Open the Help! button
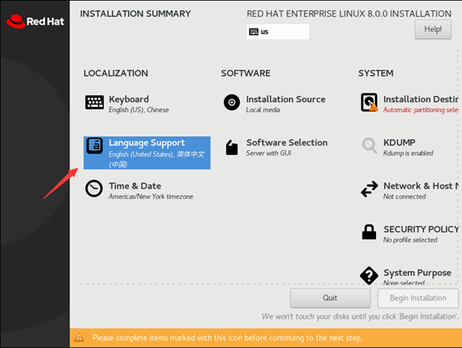Viewport: 462px width, 348px height. click(433, 29)
